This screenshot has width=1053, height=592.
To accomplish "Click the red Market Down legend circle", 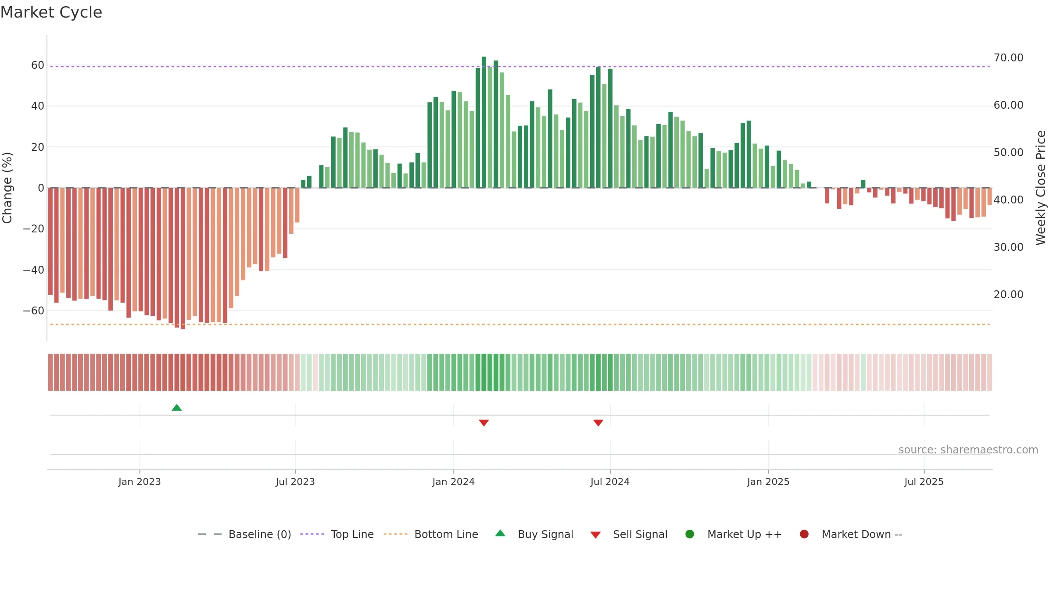I will (804, 534).
